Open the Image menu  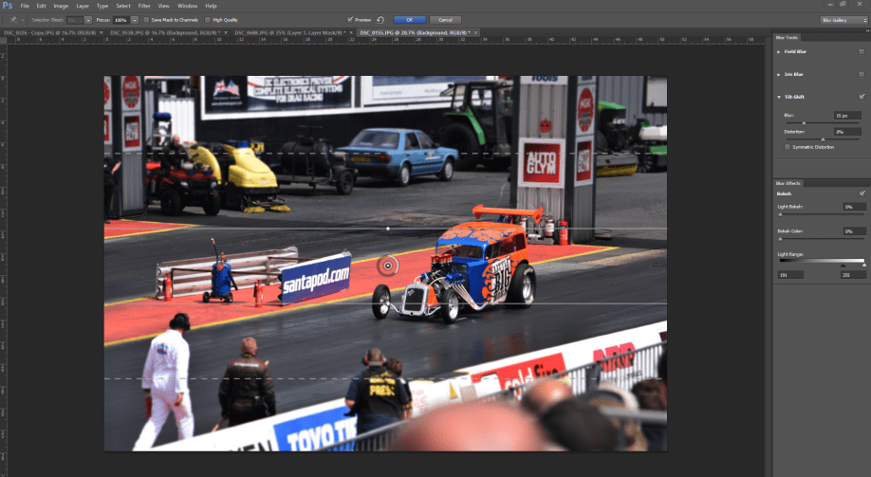[x=61, y=6]
